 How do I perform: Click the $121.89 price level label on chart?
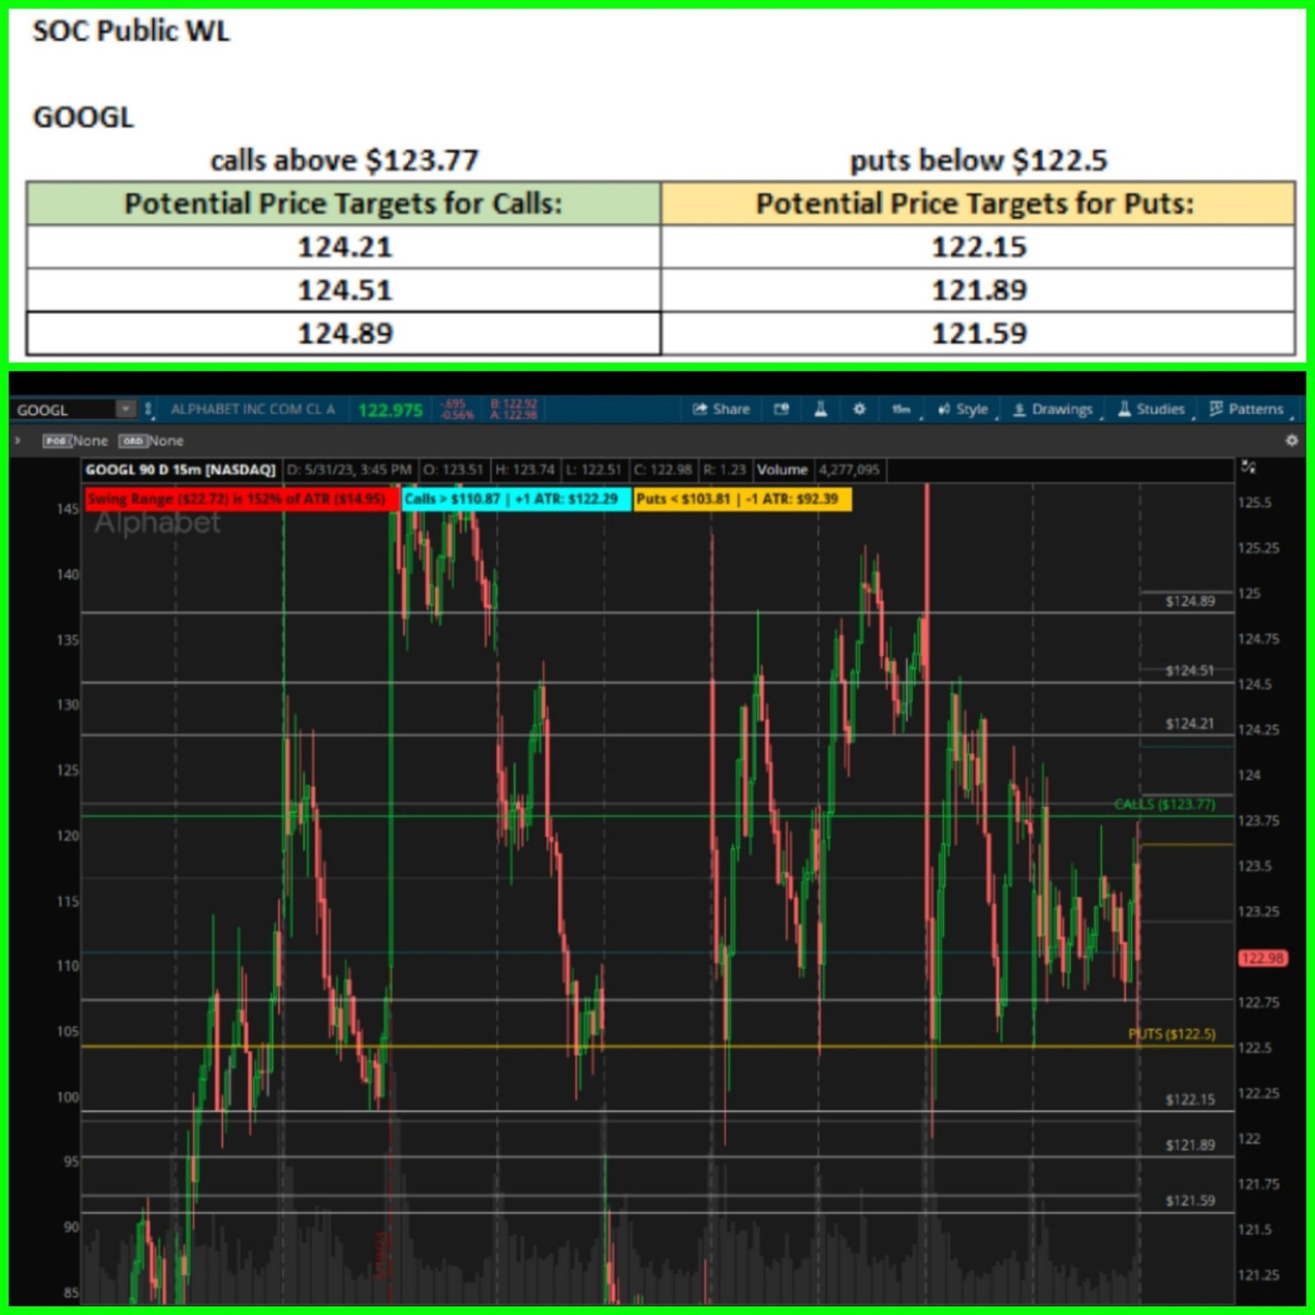1189,1145
